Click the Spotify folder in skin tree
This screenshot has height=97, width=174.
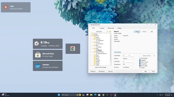click(98, 62)
